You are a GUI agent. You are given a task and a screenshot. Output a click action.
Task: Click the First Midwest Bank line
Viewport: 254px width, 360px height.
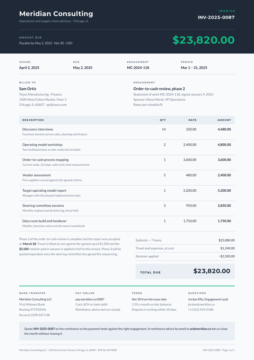click(32, 305)
